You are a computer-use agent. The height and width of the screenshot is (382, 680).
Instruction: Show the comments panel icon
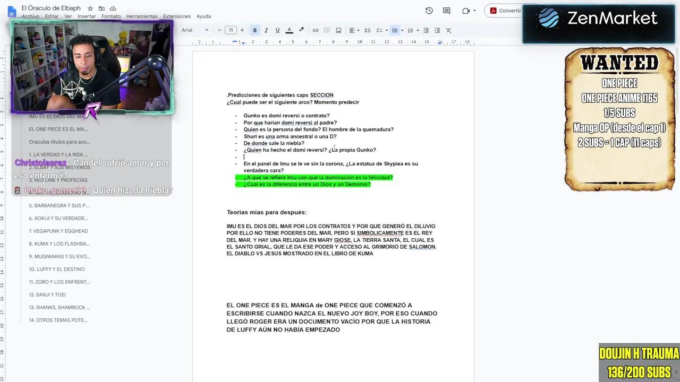[x=447, y=11]
